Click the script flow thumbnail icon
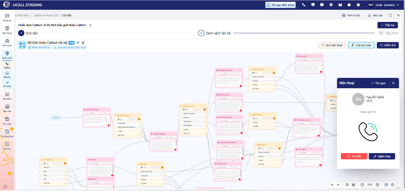This screenshot has width=405, height=191. click(x=22, y=45)
